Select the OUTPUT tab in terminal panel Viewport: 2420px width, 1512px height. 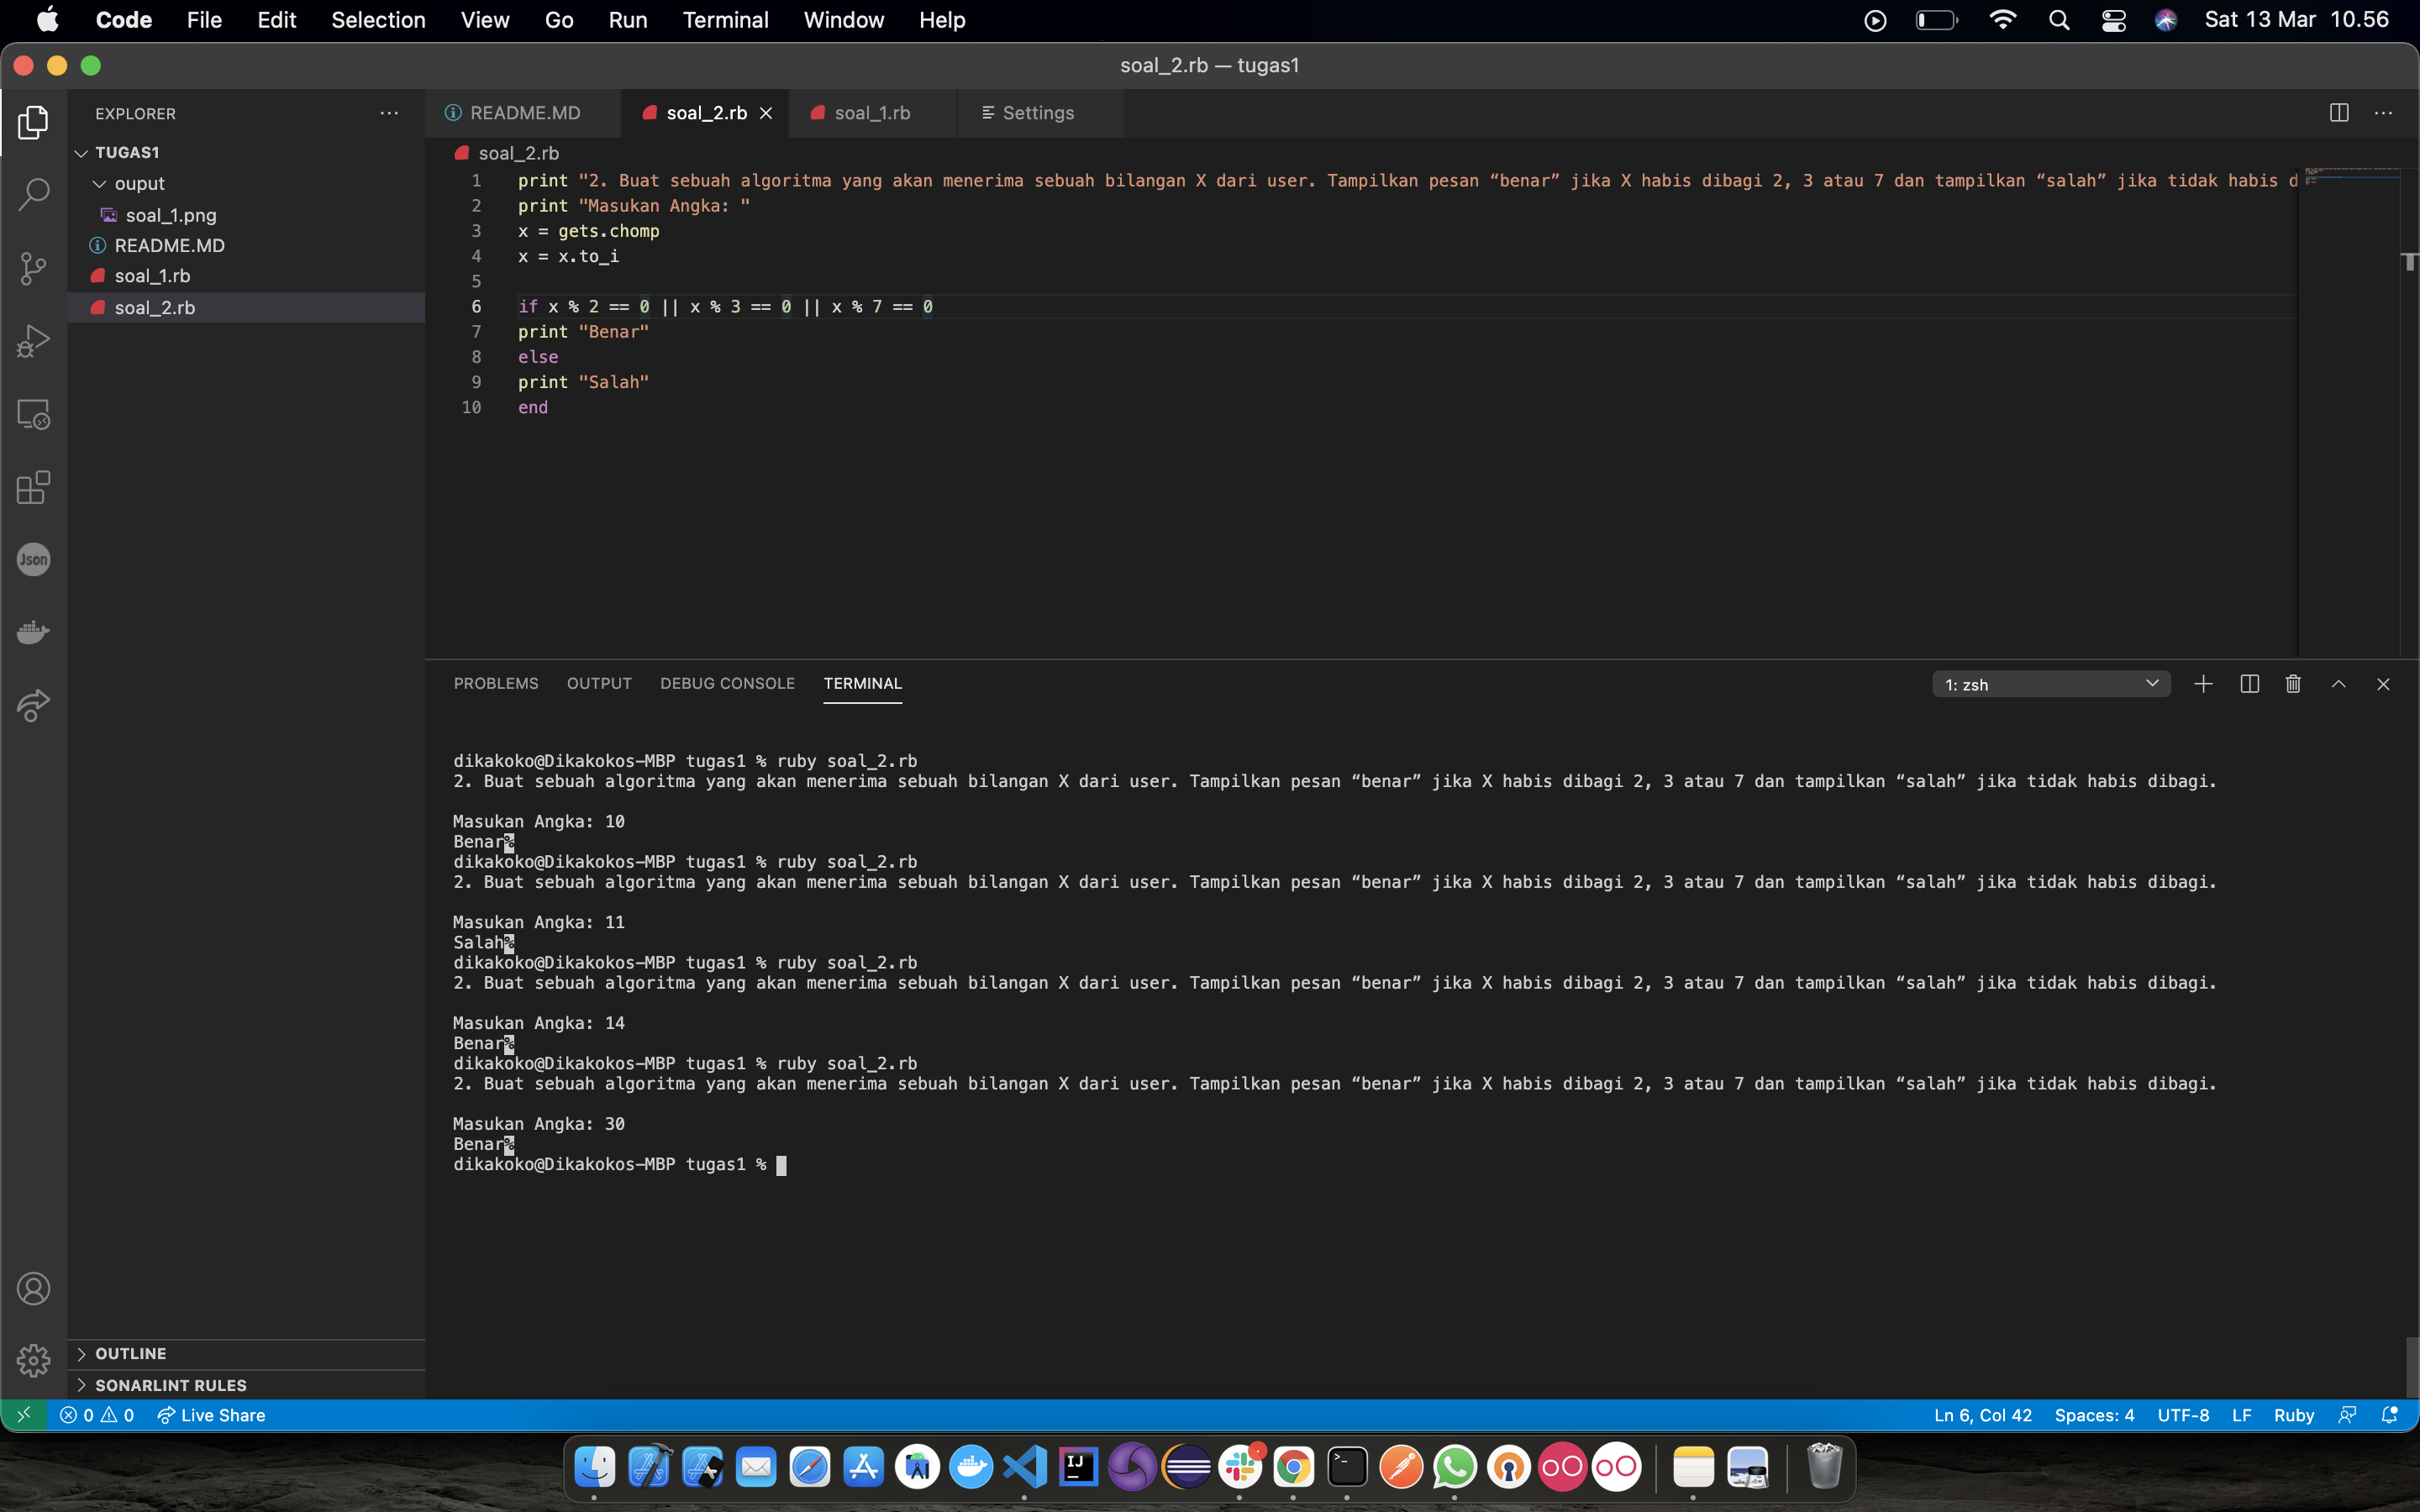pyautogui.click(x=599, y=683)
